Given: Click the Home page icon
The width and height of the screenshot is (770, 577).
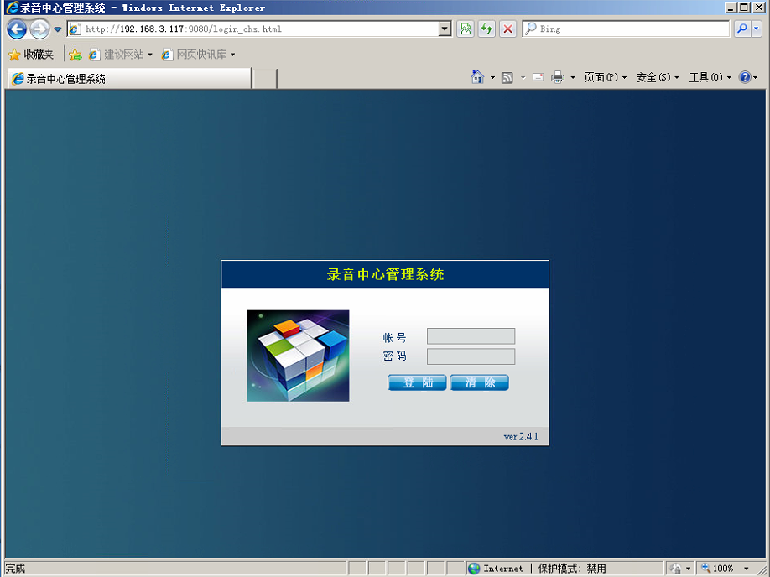Looking at the screenshot, I should (477, 77).
